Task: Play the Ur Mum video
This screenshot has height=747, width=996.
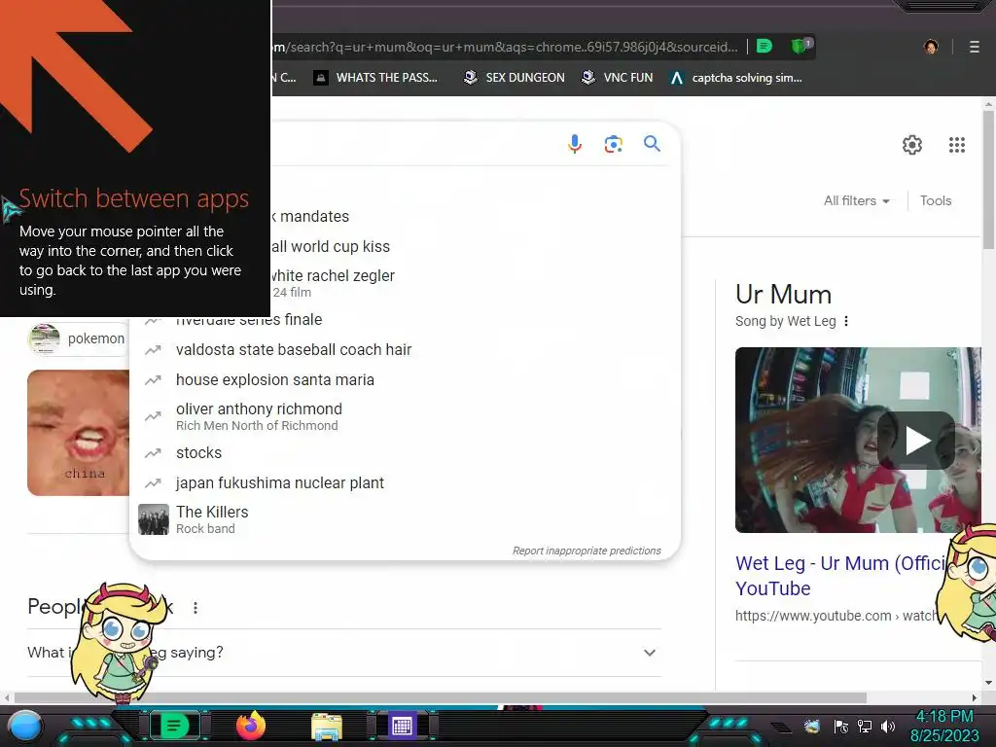Action: point(916,441)
